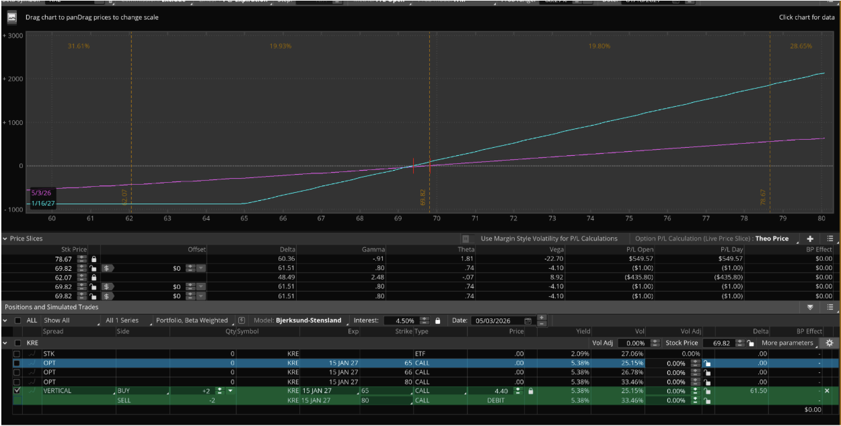
Task: Open the calendar picker in the Date field
Action: [x=527, y=321]
